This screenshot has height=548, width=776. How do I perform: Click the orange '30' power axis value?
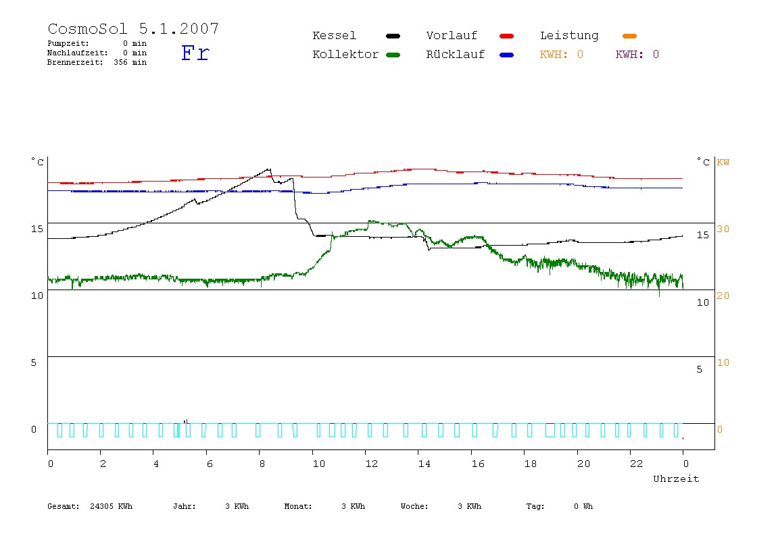[x=723, y=229]
